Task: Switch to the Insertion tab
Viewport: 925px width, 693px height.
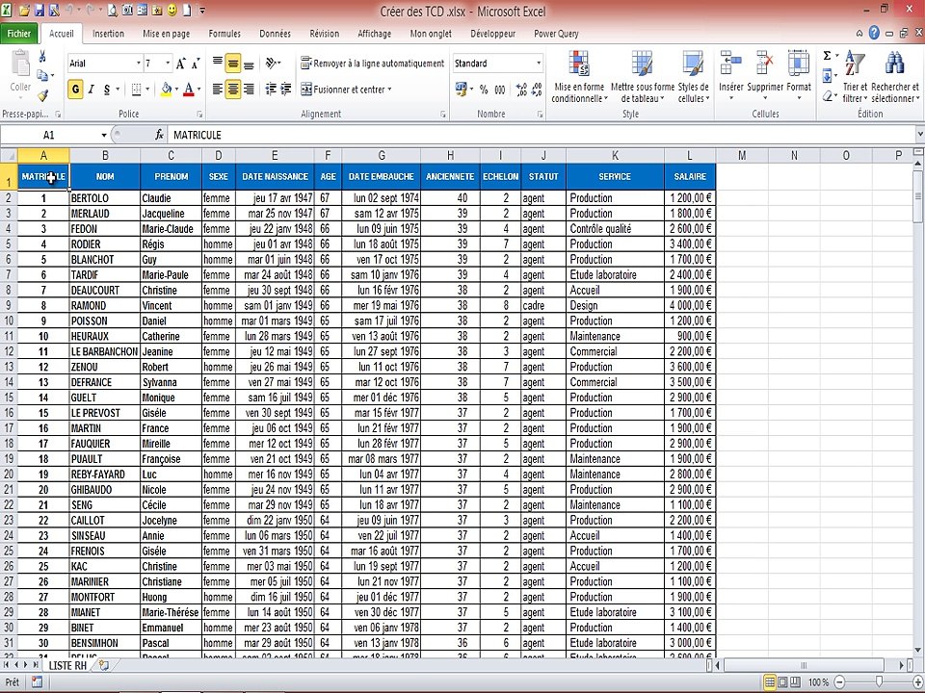Action: click(108, 34)
